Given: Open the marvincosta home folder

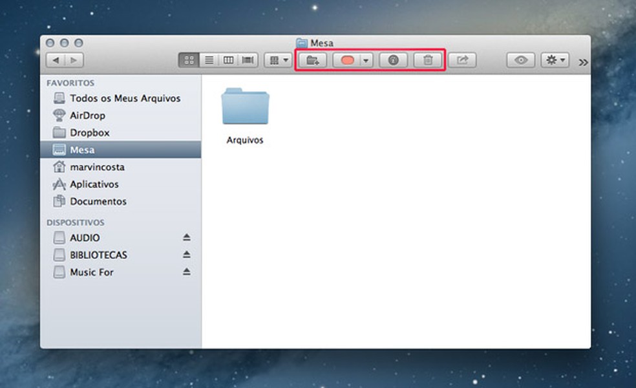Looking at the screenshot, I should (120, 167).
